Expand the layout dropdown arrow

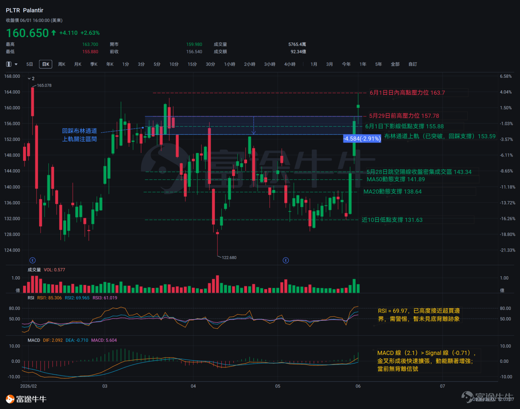pos(16,64)
